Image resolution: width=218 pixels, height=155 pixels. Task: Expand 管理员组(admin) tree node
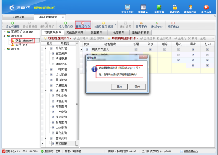pos(4,32)
